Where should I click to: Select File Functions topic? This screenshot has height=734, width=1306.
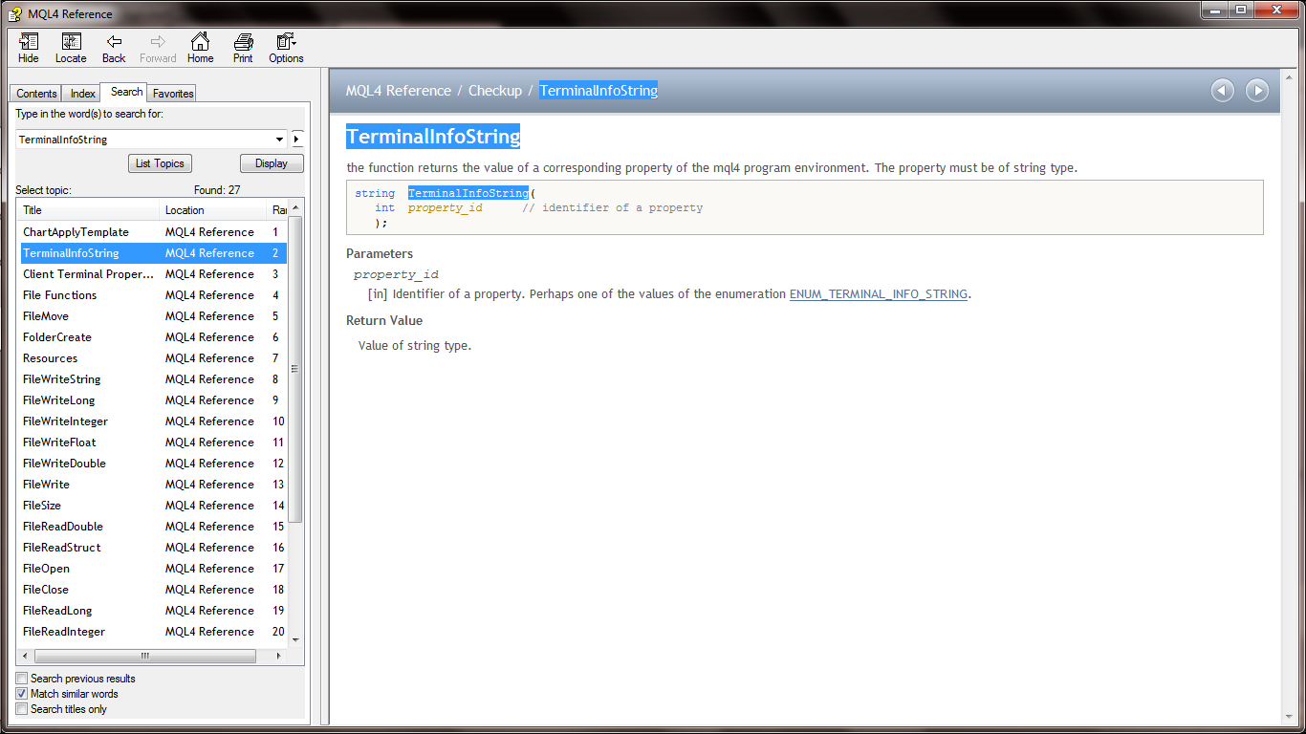tap(153, 295)
